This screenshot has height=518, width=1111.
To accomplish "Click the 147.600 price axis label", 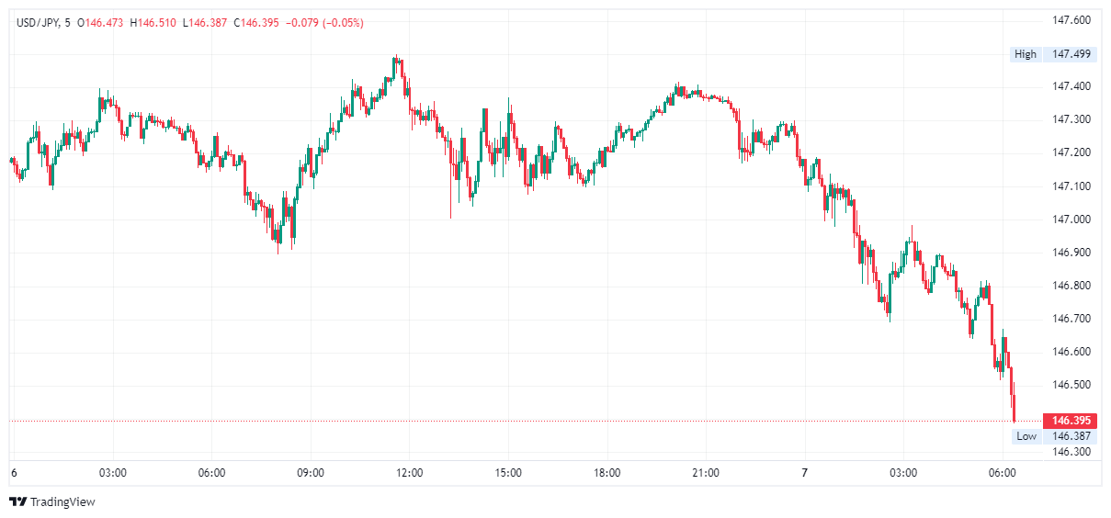I will [x=1071, y=20].
